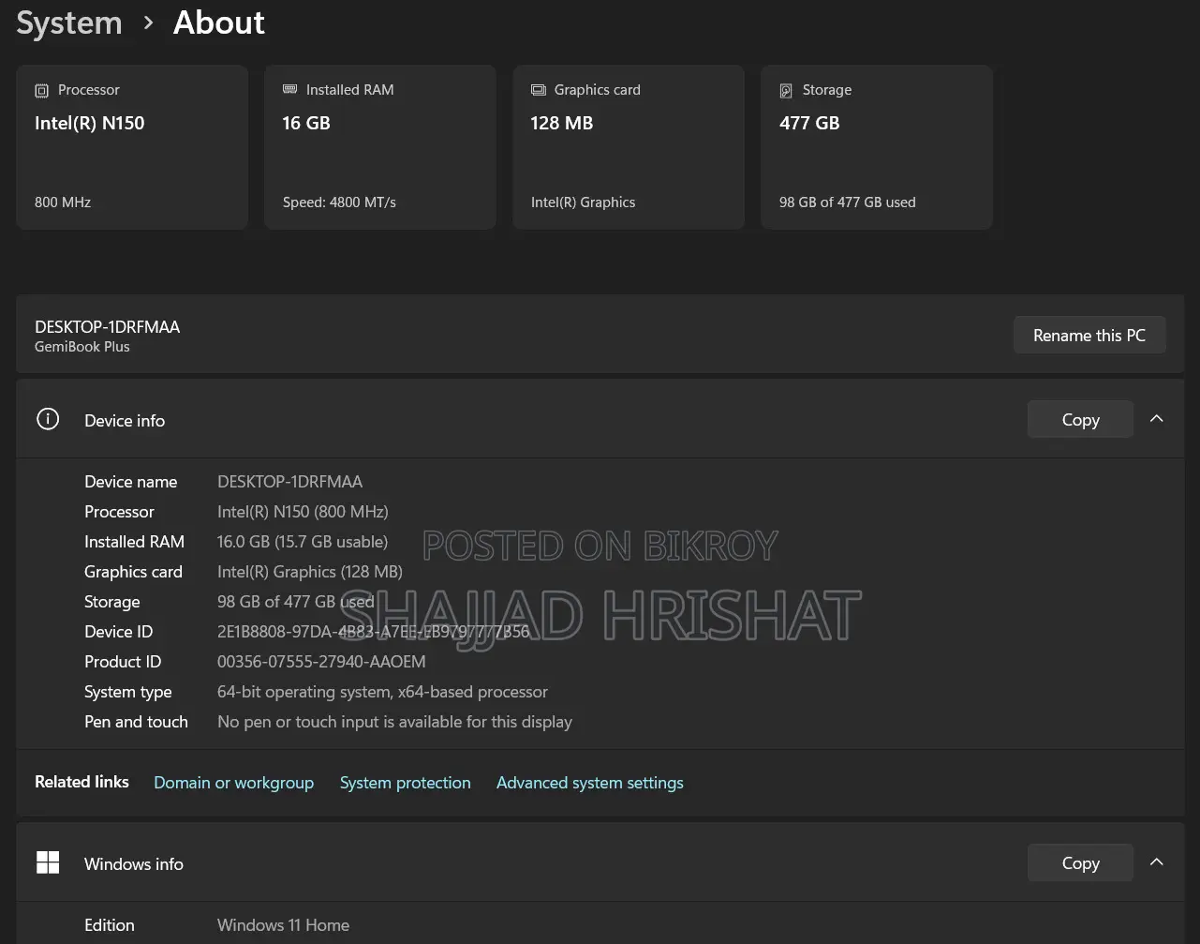Go back to System breadcrumb
1200x944 pixels.
pos(69,22)
